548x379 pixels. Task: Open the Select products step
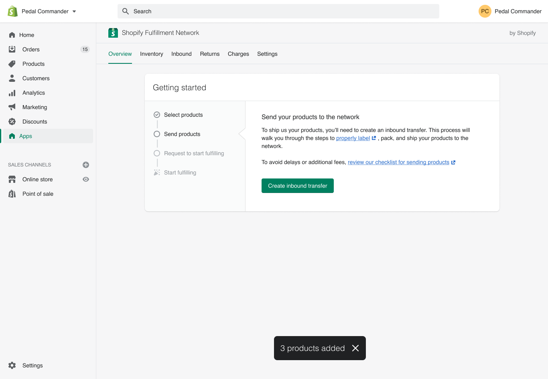point(183,115)
